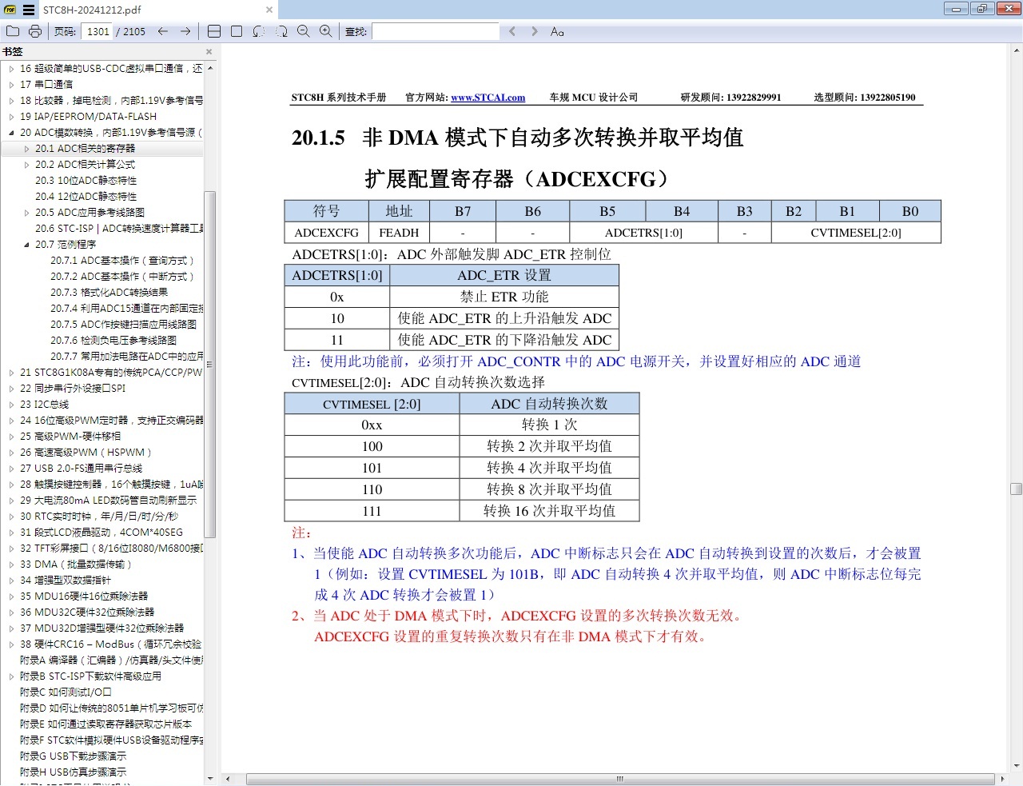Collapse bookmark 20 ADC模数转换 chapter
This screenshot has width=1023, height=786.
coord(11,133)
